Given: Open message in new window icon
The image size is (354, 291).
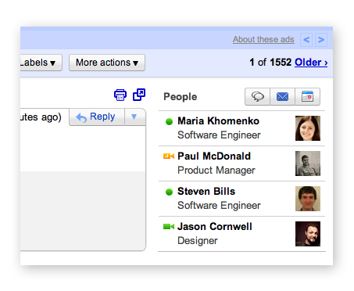Looking at the screenshot, I should tap(139, 95).
